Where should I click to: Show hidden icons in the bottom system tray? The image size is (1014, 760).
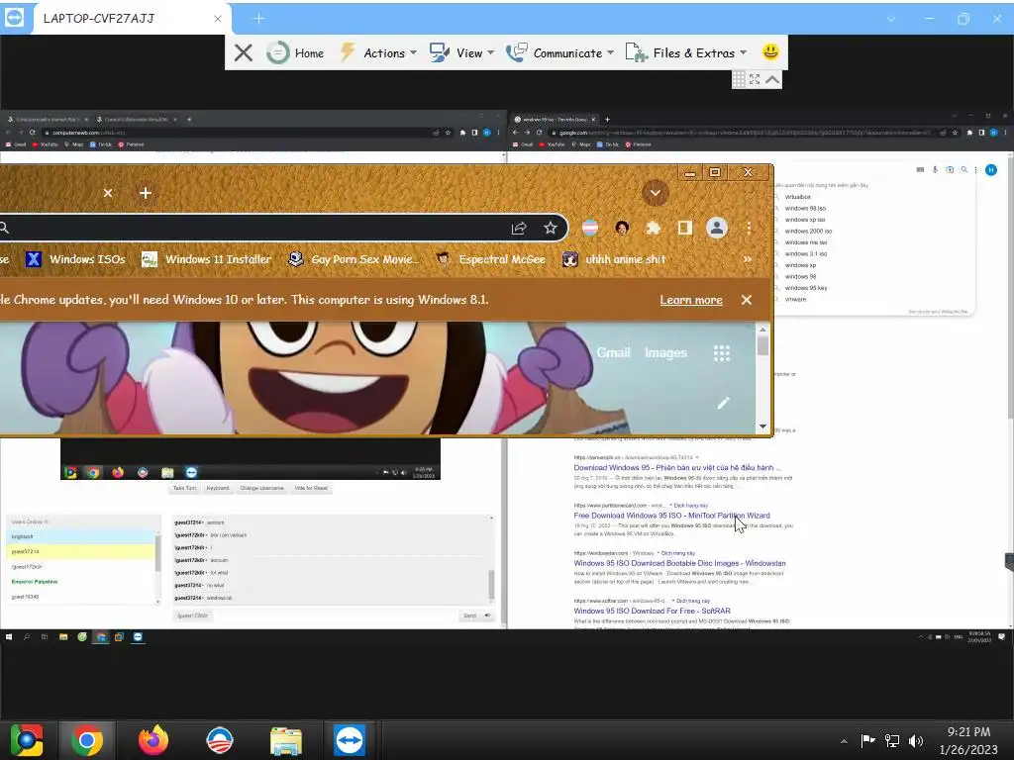[844, 740]
